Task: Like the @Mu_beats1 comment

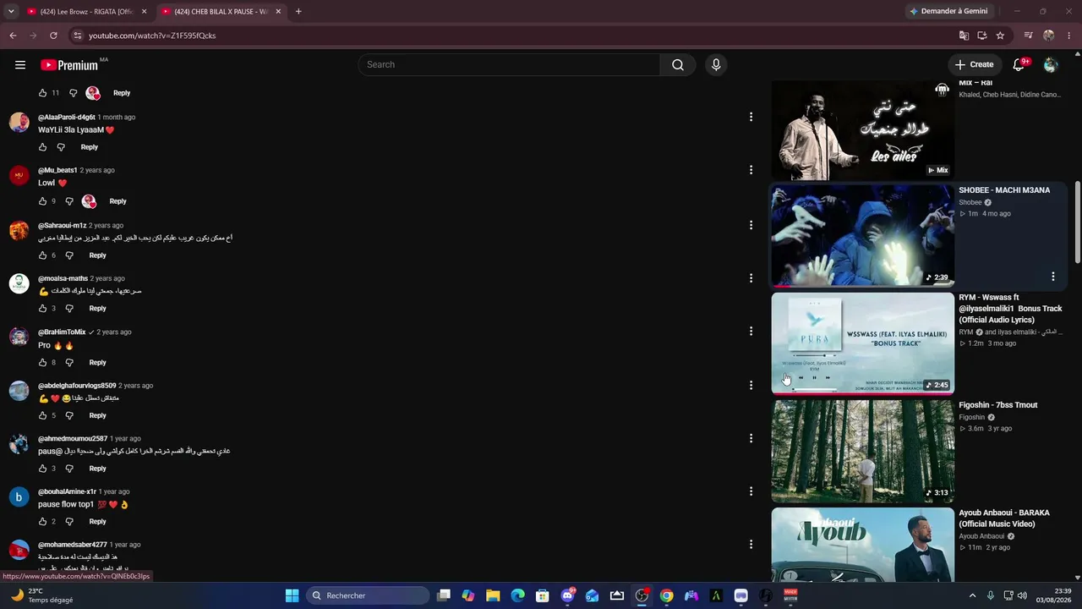Action: pyautogui.click(x=43, y=201)
